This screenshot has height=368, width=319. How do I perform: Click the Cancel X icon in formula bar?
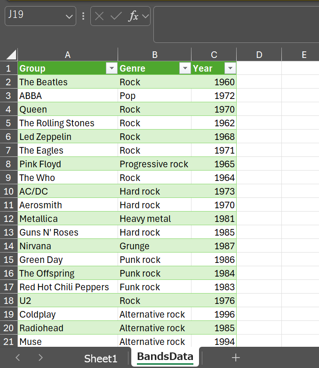click(99, 16)
